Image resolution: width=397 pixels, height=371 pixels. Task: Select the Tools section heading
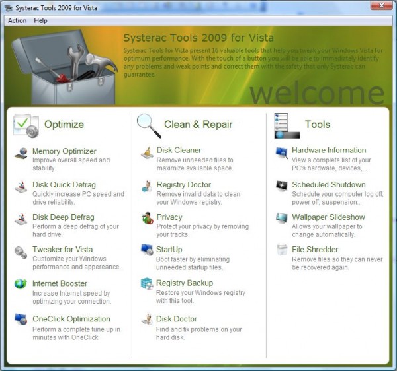pos(318,125)
